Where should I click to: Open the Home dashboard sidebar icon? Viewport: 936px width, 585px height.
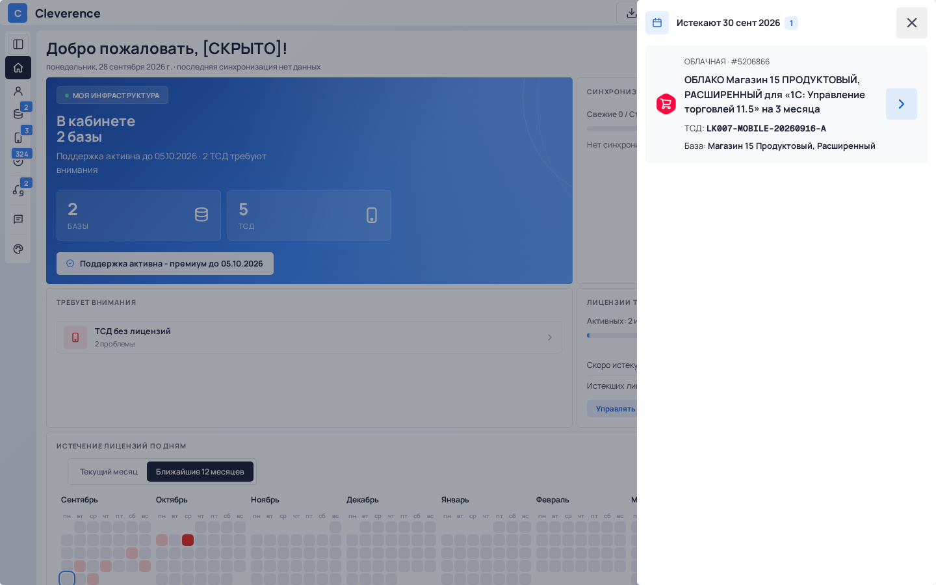coord(18,68)
